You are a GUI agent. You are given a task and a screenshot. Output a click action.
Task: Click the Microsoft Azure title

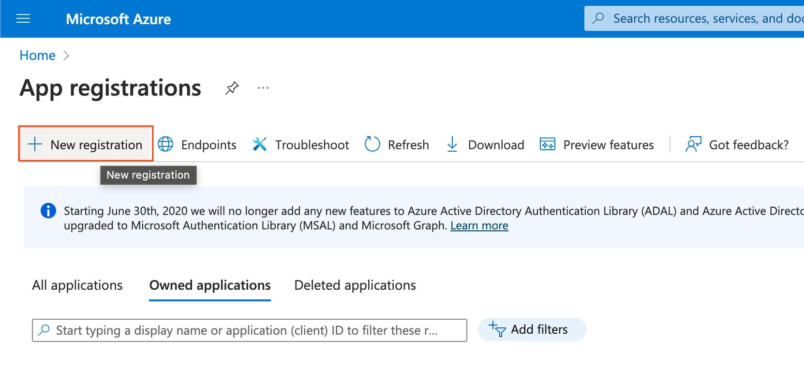tap(119, 19)
